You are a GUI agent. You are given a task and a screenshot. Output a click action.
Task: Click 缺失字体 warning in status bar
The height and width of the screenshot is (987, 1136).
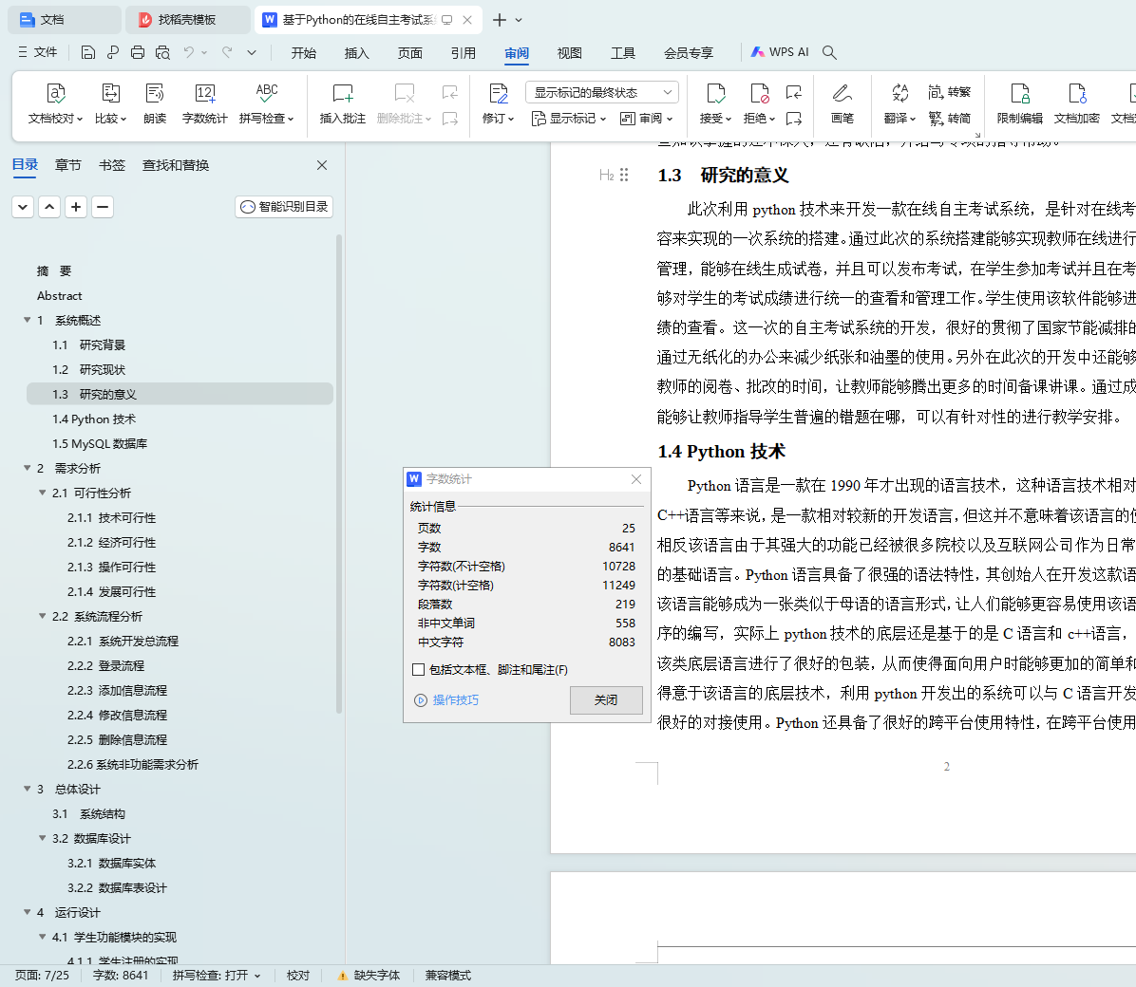point(369,976)
